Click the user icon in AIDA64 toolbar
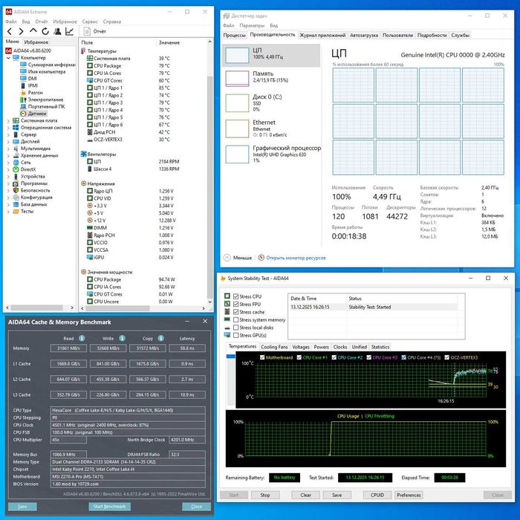 tap(57, 31)
